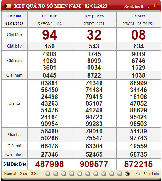162x181 pixels.
Task: Select giải ba number 56460
Action: tap(49, 131)
